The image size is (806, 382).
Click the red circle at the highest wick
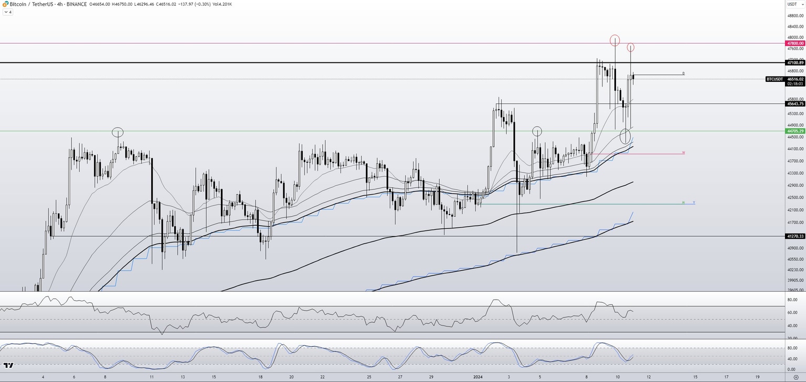pos(614,40)
